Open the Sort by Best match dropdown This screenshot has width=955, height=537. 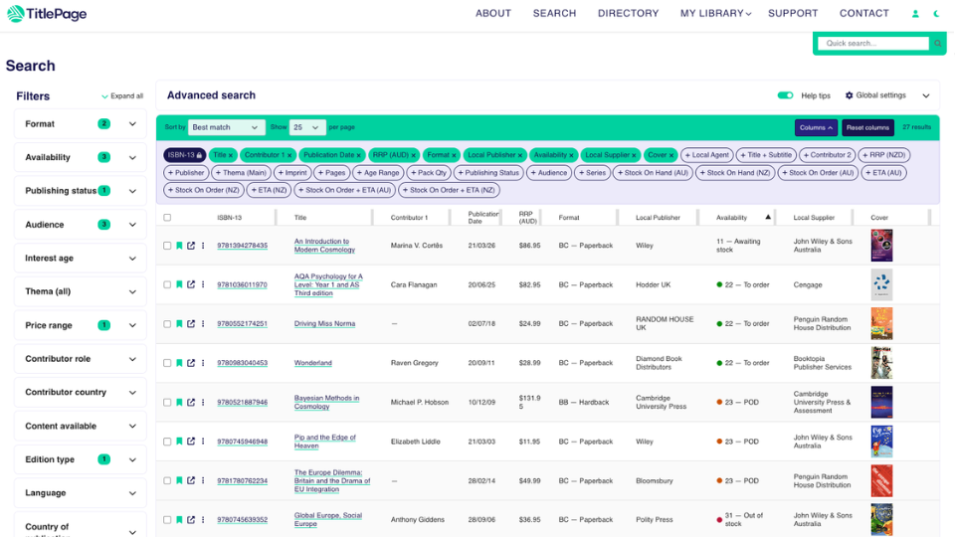pyautogui.click(x=226, y=127)
